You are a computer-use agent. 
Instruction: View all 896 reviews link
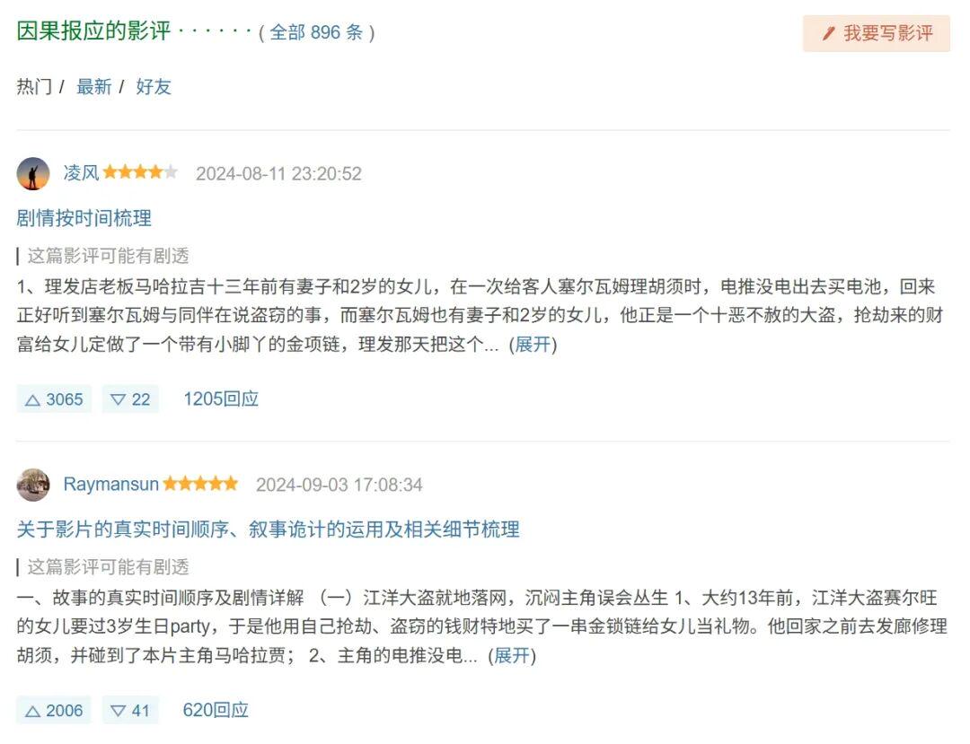tap(316, 33)
